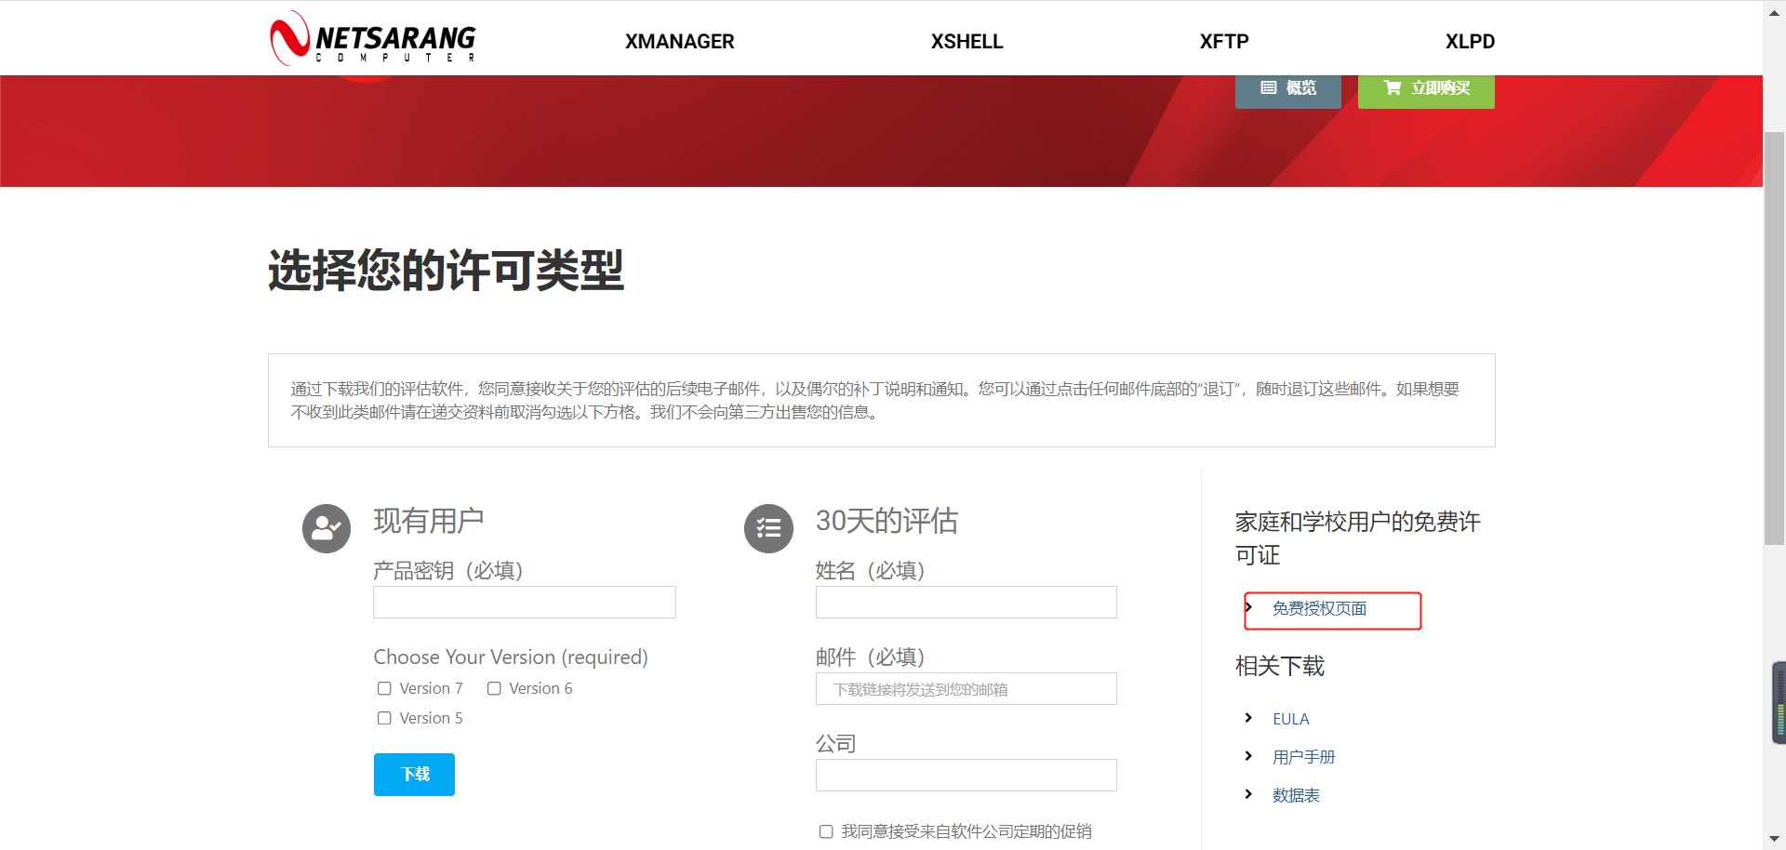Click the chevron beside 数据表
The image size is (1786, 850).
1248,794
